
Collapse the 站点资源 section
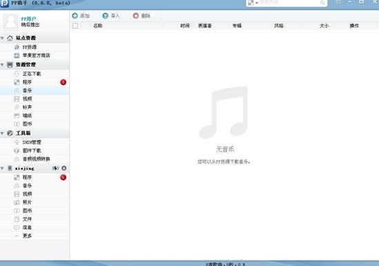click(x=3, y=38)
